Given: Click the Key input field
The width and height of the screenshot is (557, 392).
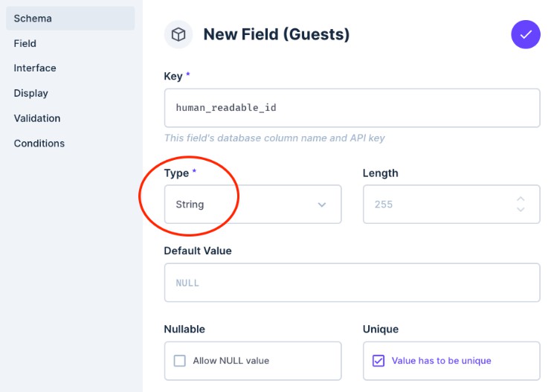Looking at the screenshot, I should tap(352, 108).
